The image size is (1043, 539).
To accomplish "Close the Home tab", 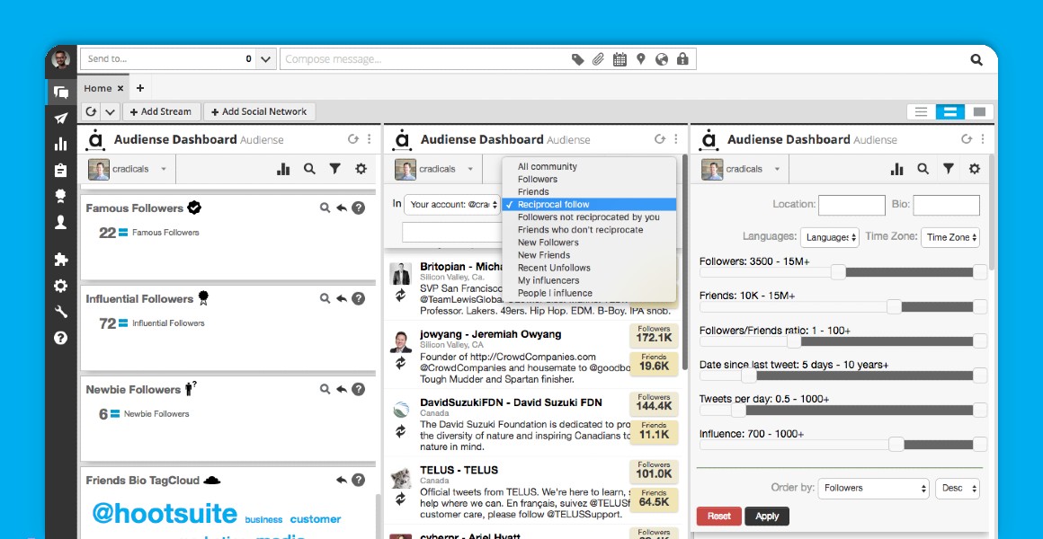I will click(x=120, y=88).
